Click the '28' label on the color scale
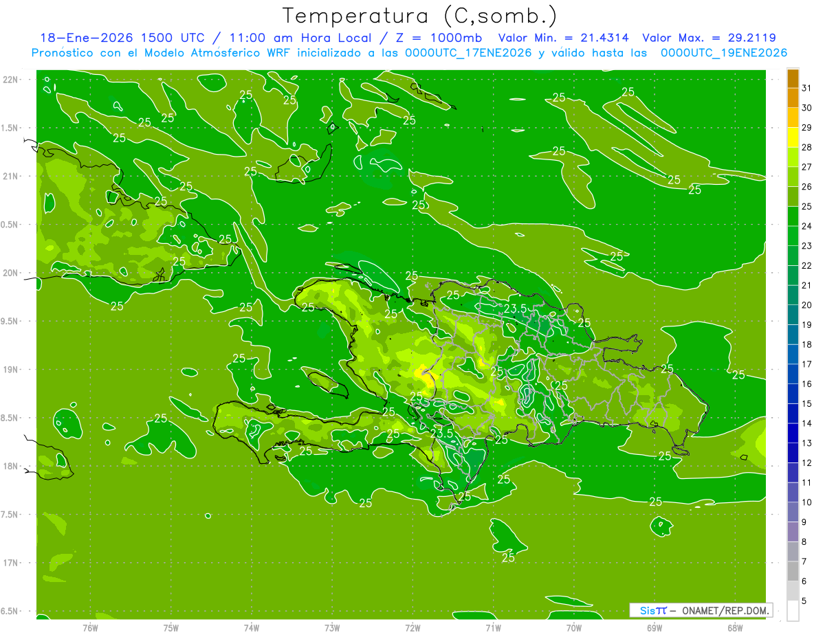Screen dimensions: 825x637 pos(806,147)
